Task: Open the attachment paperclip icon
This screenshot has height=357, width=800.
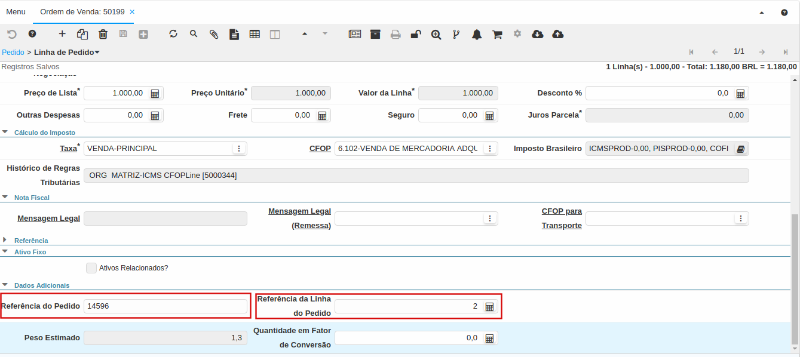Action: [x=214, y=34]
